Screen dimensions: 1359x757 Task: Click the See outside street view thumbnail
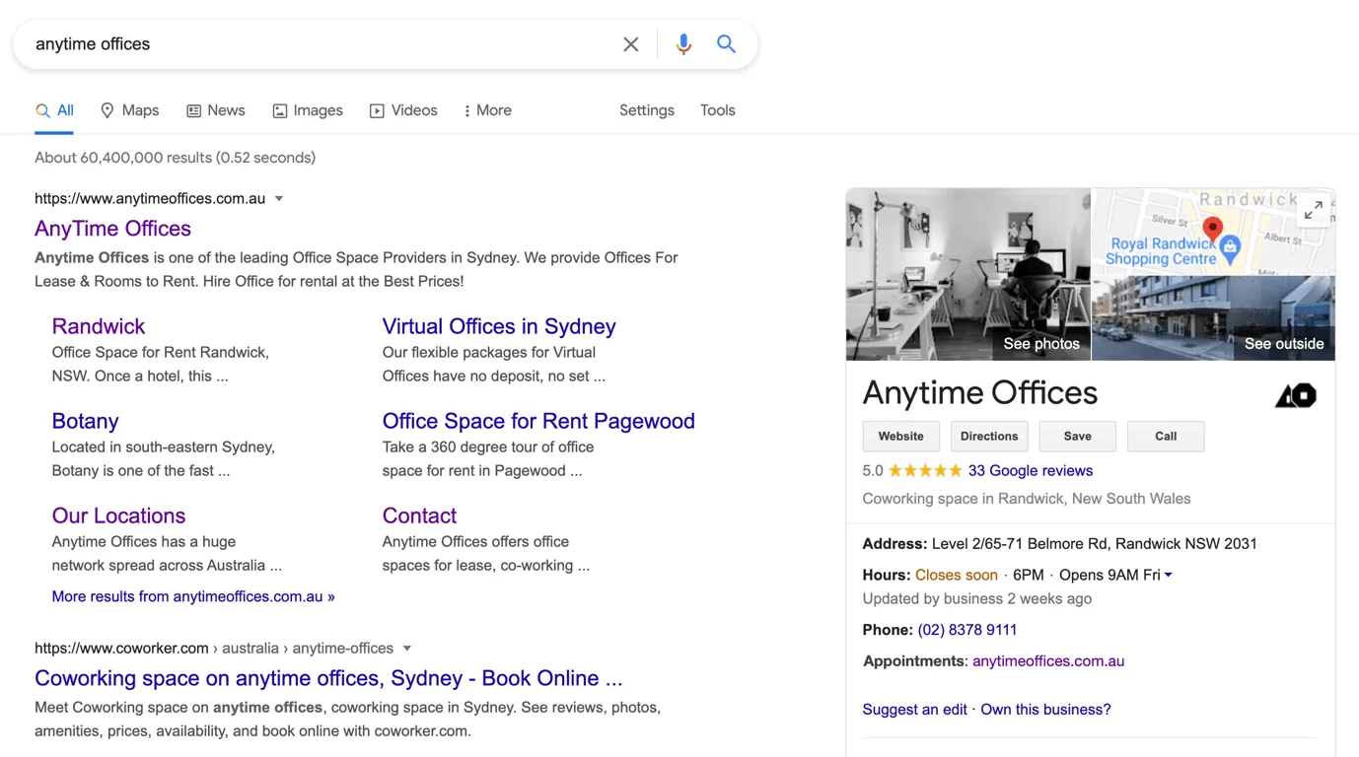[x=1214, y=318]
